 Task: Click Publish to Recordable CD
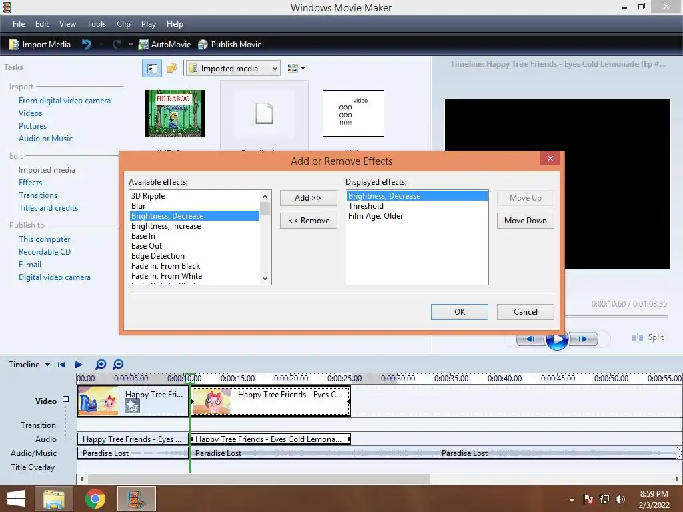[x=45, y=251]
